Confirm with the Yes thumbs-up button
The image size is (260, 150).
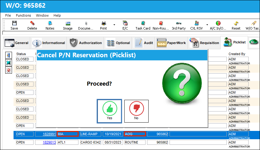(x=110, y=111)
